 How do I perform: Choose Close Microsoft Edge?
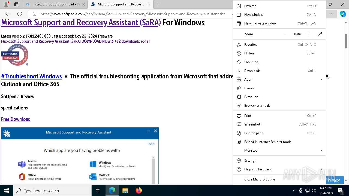(279, 179)
